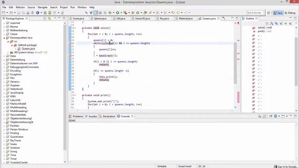Minimize the Outline view
This screenshot has width=299, height=168.
click(x=291, y=18)
